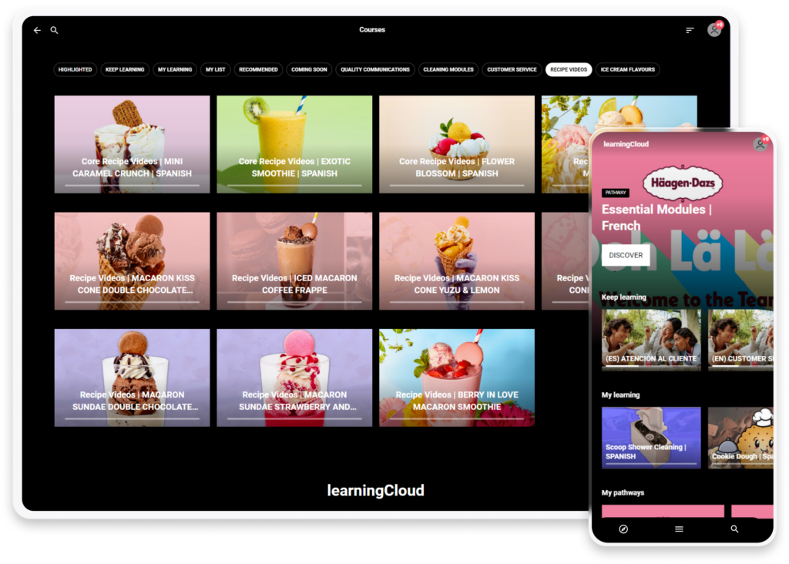Open Exotic Smoothie Spanish course card
This screenshot has height=564, width=789.
[294, 144]
